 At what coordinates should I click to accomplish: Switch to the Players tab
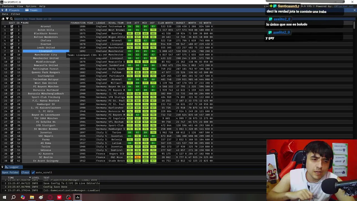(x=13, y=10)
